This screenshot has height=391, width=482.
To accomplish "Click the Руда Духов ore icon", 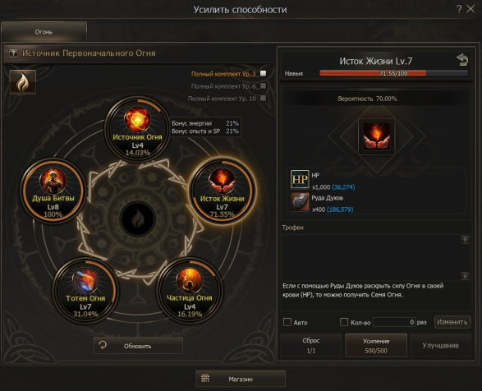I will point(300,201).
